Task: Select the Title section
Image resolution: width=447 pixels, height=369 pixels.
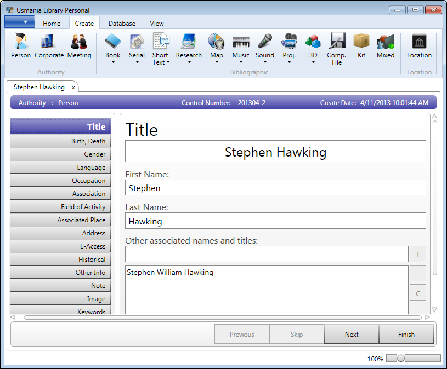Action: pyautogui.click(x=60, y=126)
